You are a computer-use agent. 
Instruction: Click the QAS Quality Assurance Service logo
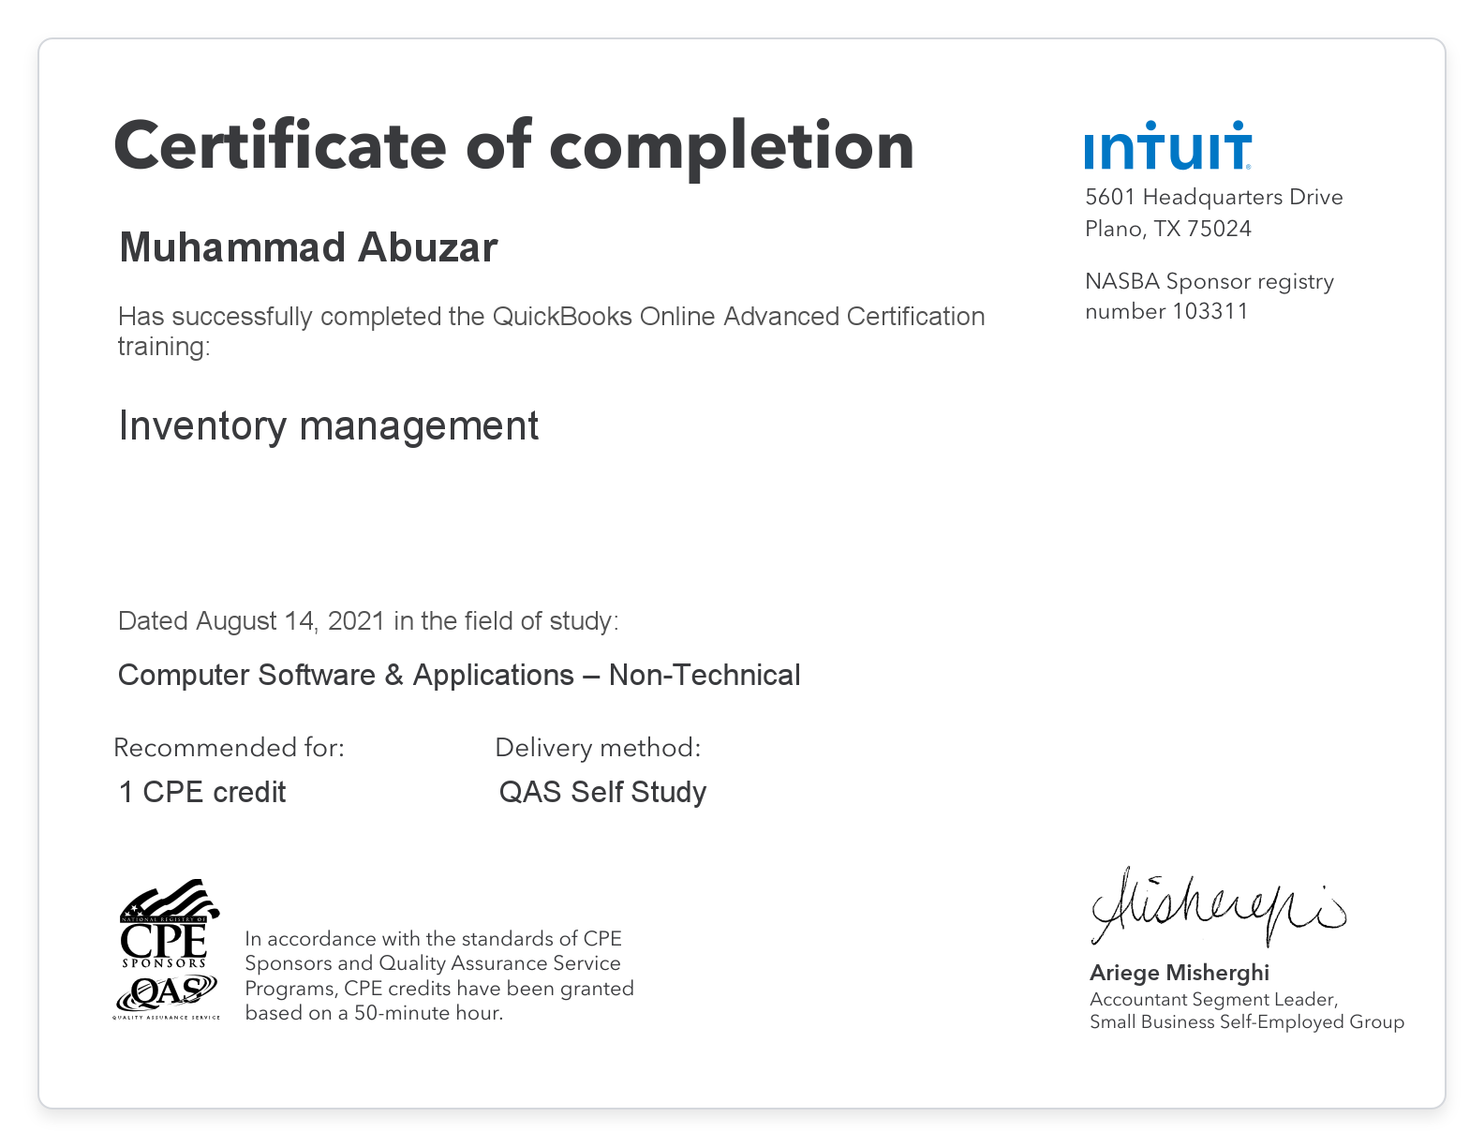coord(167,997)
